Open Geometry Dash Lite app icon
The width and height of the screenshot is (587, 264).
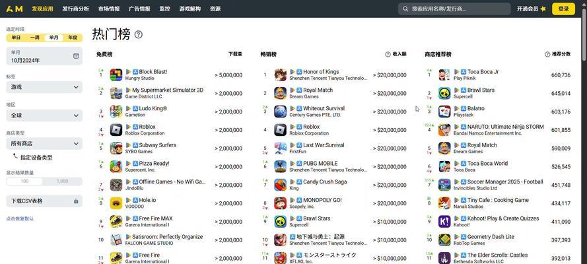[445, 240]
